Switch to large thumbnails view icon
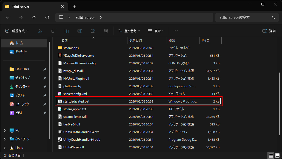Image resolution: width=282 pixels, height=159 pixels. pyautogui.click(x=277, y=155)
